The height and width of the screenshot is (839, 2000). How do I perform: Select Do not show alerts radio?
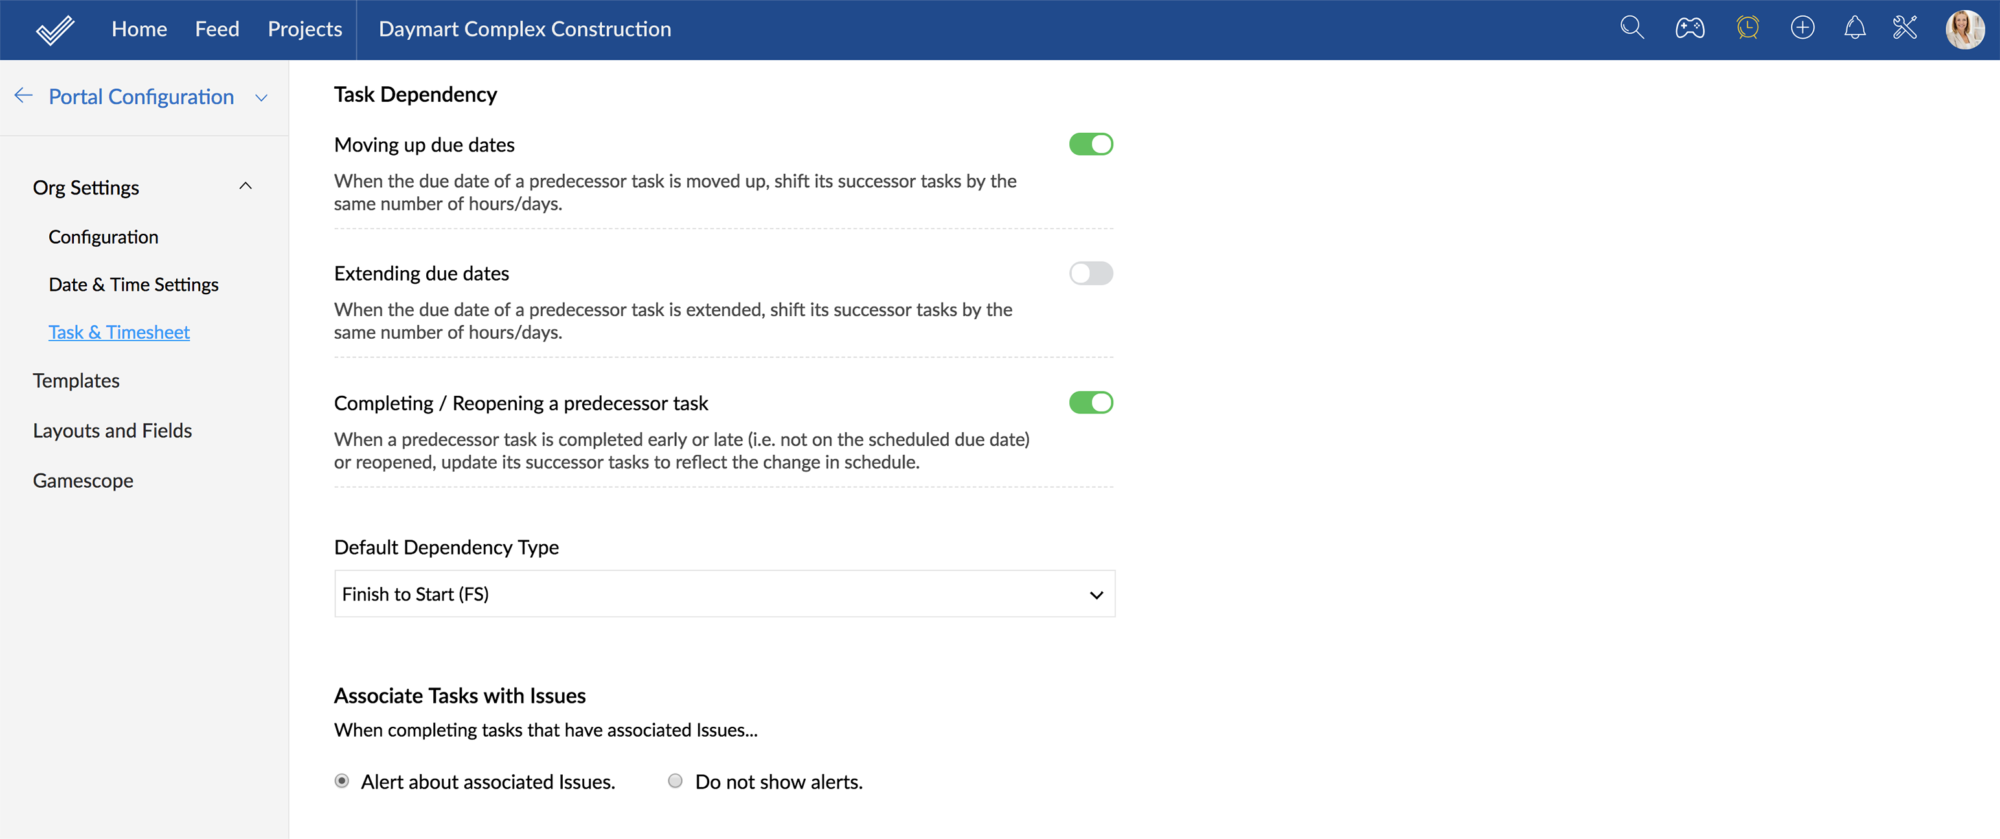click(x=676, y=781)
